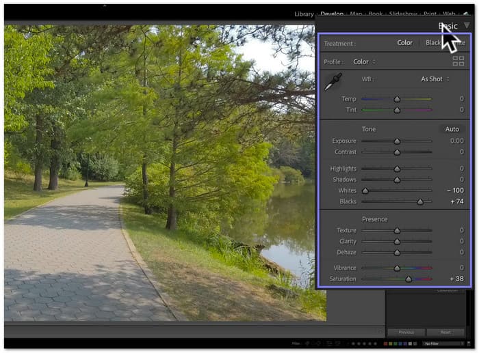Image resolution: width=479 pixels, height=353 pixels.
Task: Switch treatment to Black & White
Action: pyautogui.click(x=434, y=43)
